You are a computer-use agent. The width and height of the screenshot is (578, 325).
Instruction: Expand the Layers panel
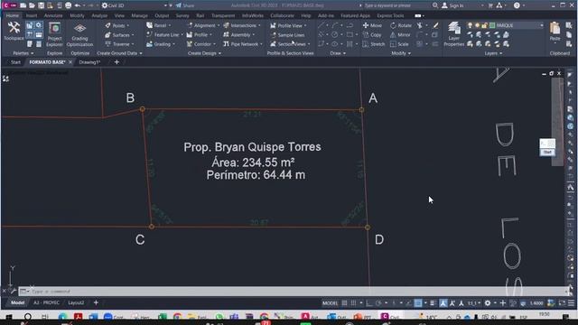pos(493,53)
